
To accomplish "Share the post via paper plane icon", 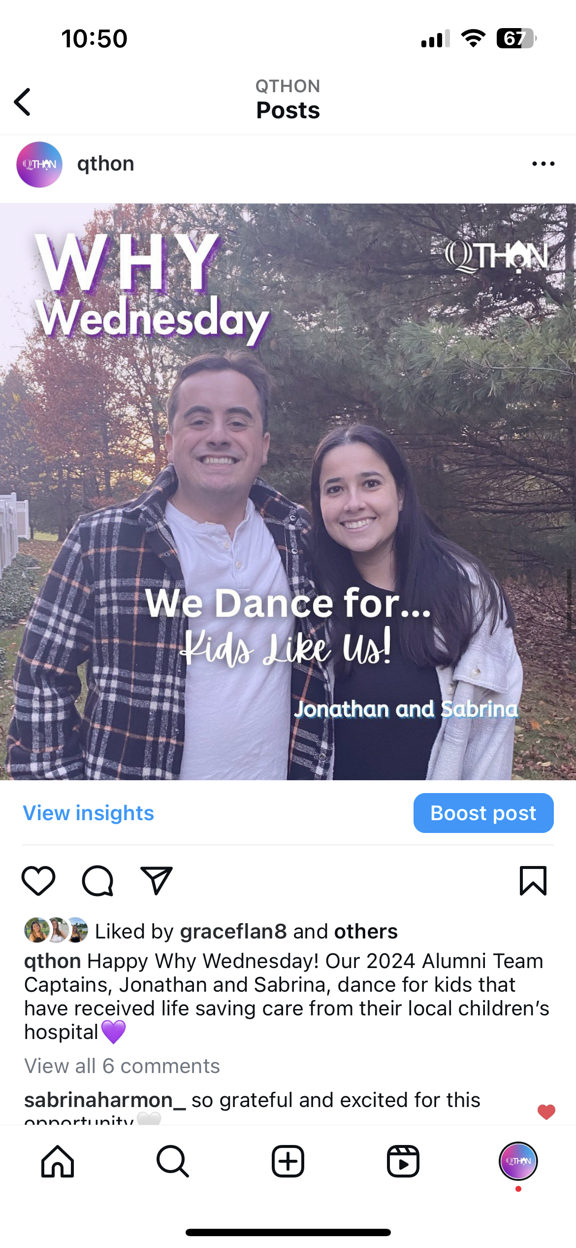I will click(x=156, y=880).
